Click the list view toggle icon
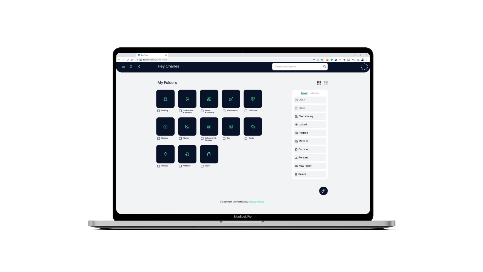This screenshot has height=272, width=483. coord(326,82)
